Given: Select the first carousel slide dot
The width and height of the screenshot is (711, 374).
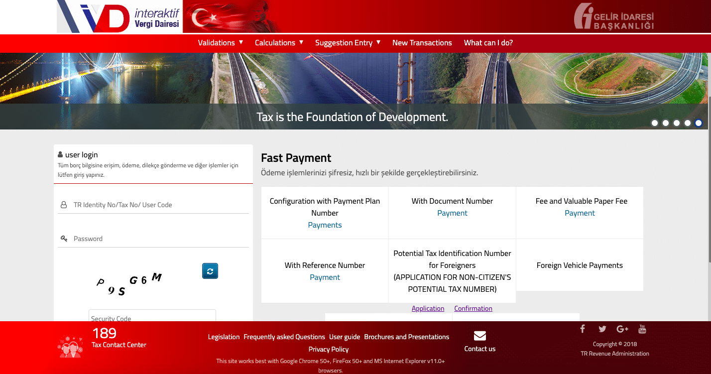Looking at the screenshot, I should tap(655, 123).
